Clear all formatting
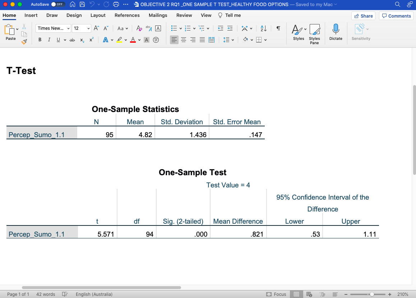The height and width of the screenshot is (298, 416). pyautogui.click(x=139, y=28)
